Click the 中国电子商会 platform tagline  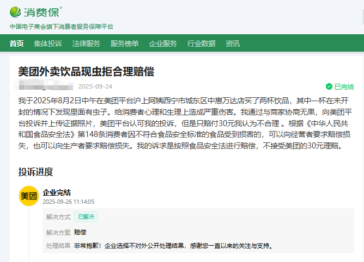coord(62,27)
